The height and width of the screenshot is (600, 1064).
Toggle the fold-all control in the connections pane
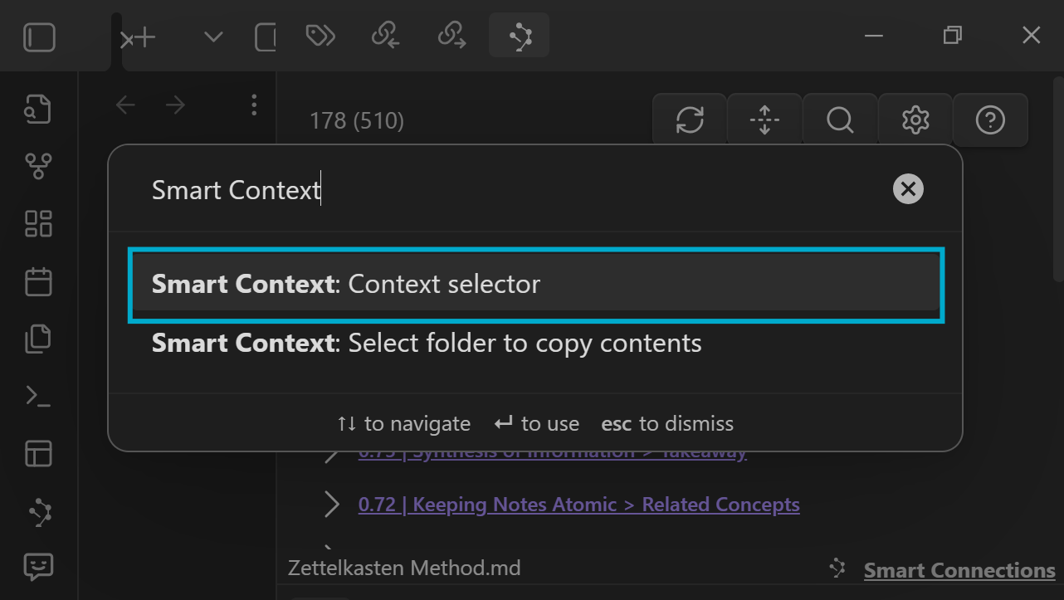(764, 120)
